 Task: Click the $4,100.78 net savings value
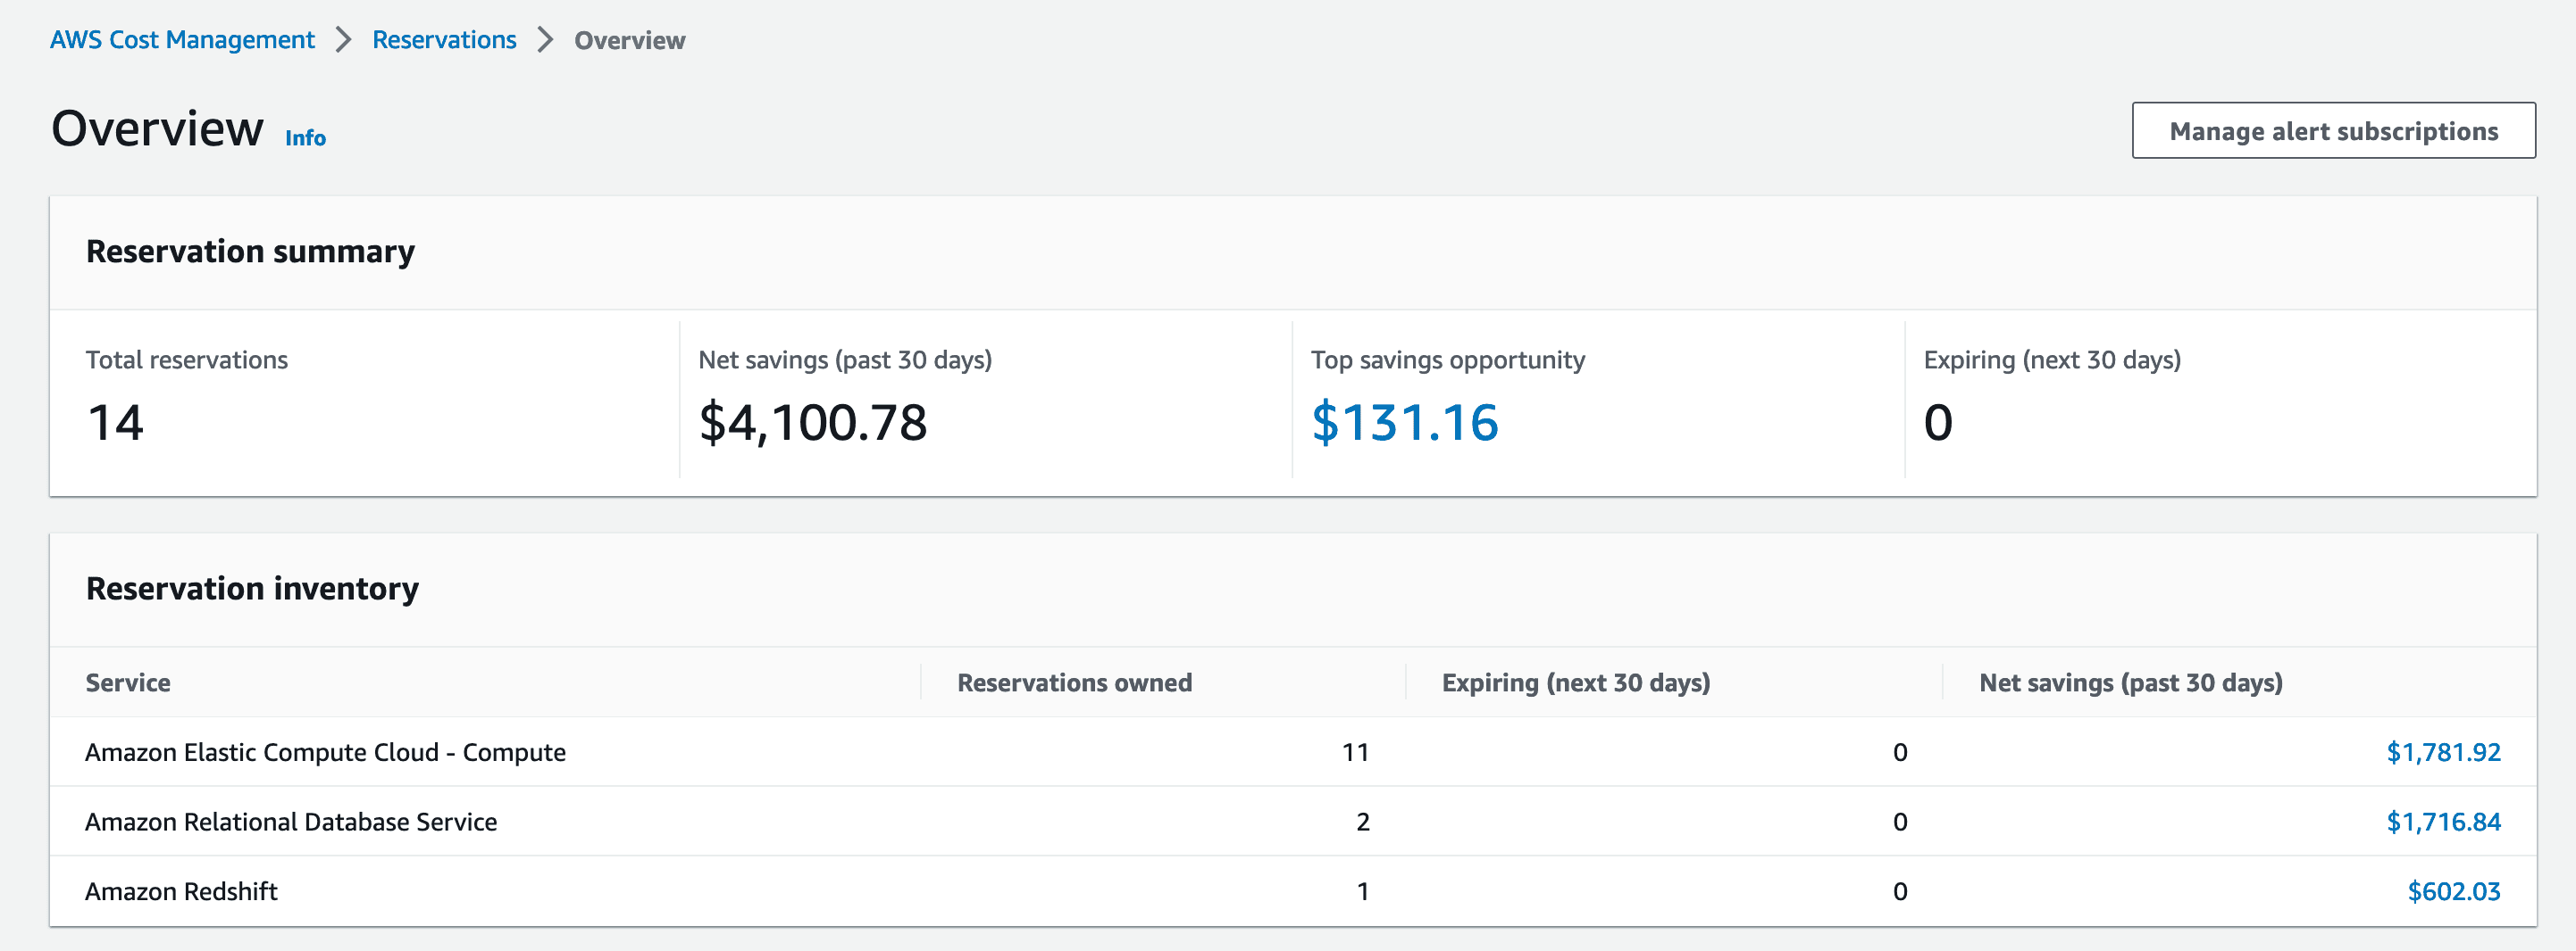pyautogui.click(x=813, y=422)
